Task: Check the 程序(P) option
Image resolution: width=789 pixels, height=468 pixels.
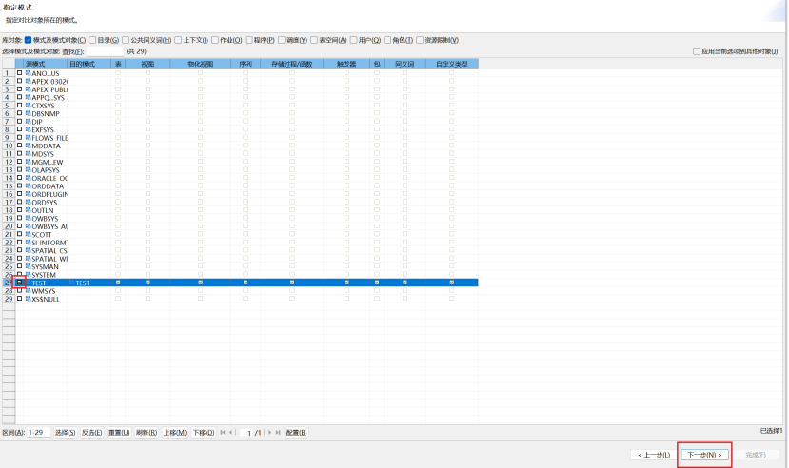Action: [x=249, y=40]
